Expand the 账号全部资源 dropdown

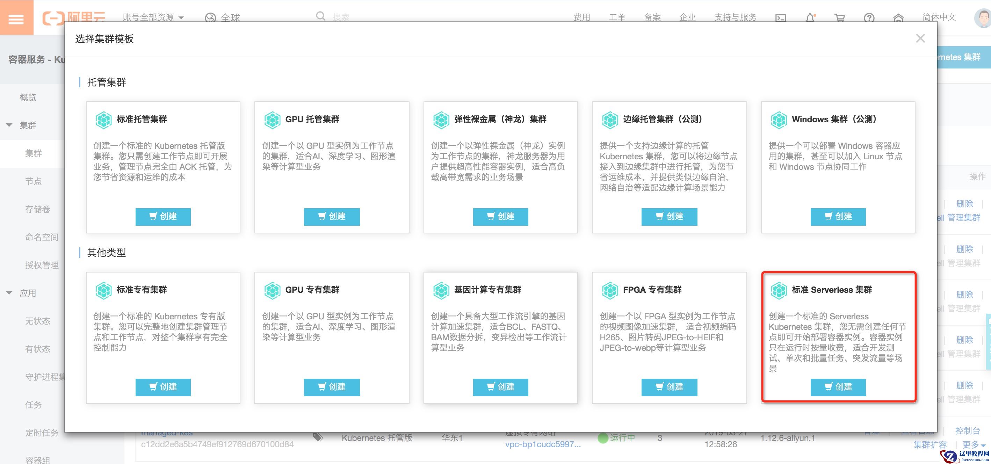point(153,17)
